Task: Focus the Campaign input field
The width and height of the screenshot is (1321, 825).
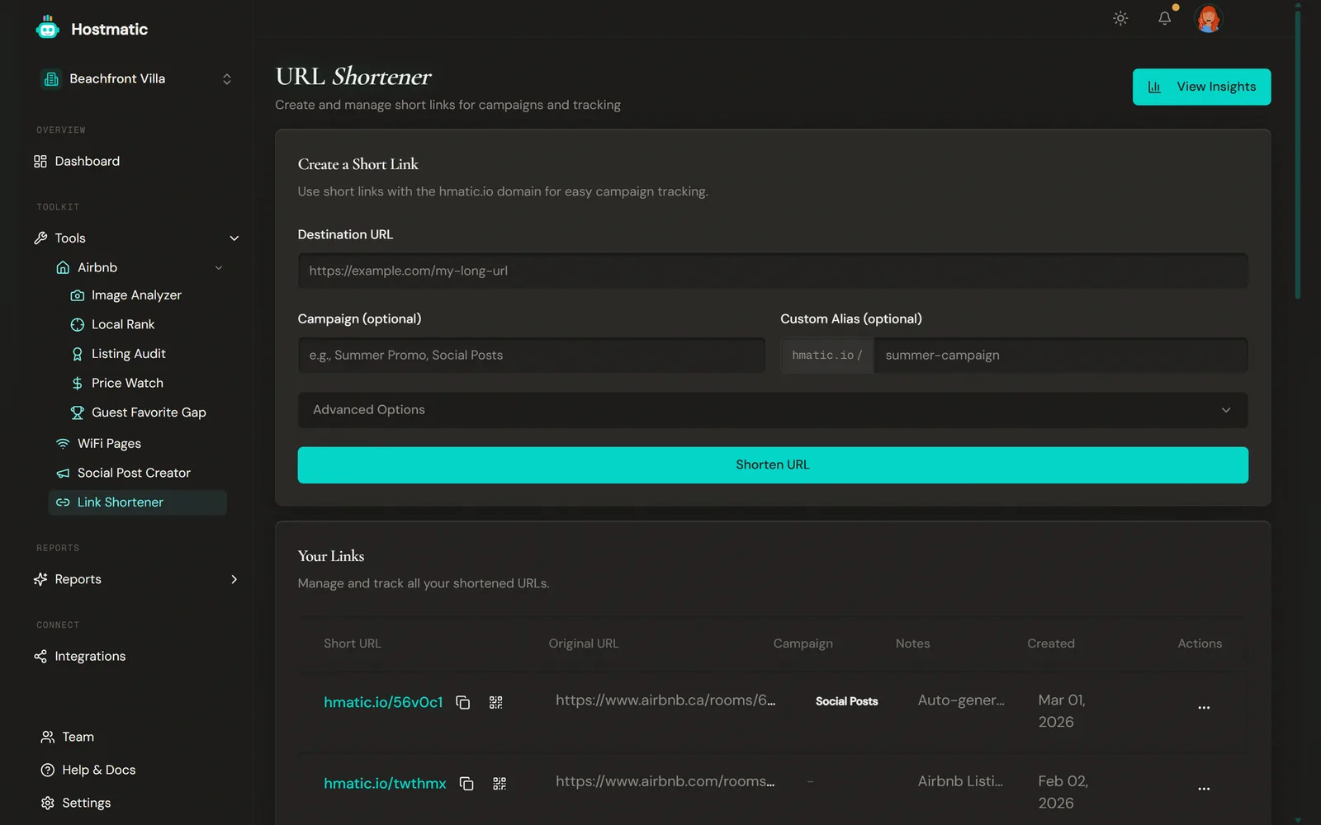Action: pyautogui.click(x=531, y=356)
